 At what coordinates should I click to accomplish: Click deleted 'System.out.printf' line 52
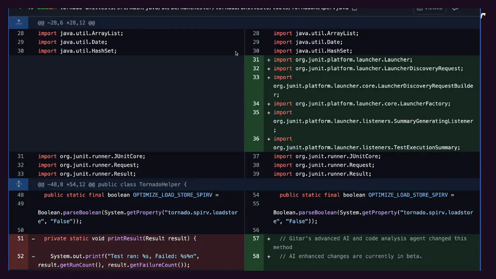coord(76,256)
